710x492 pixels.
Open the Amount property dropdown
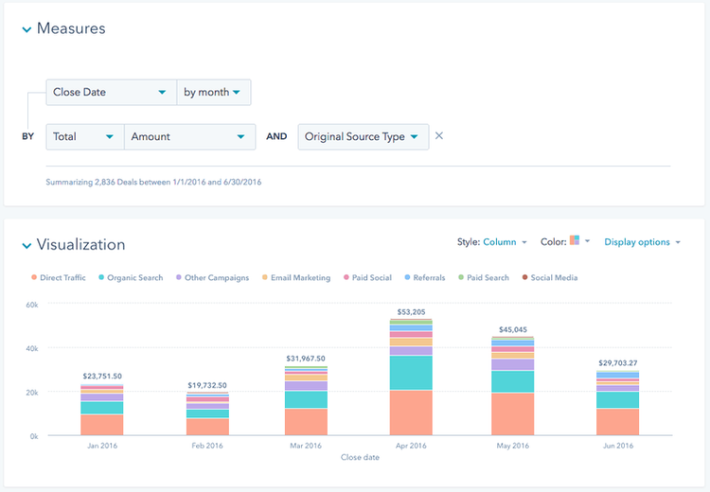189,136
